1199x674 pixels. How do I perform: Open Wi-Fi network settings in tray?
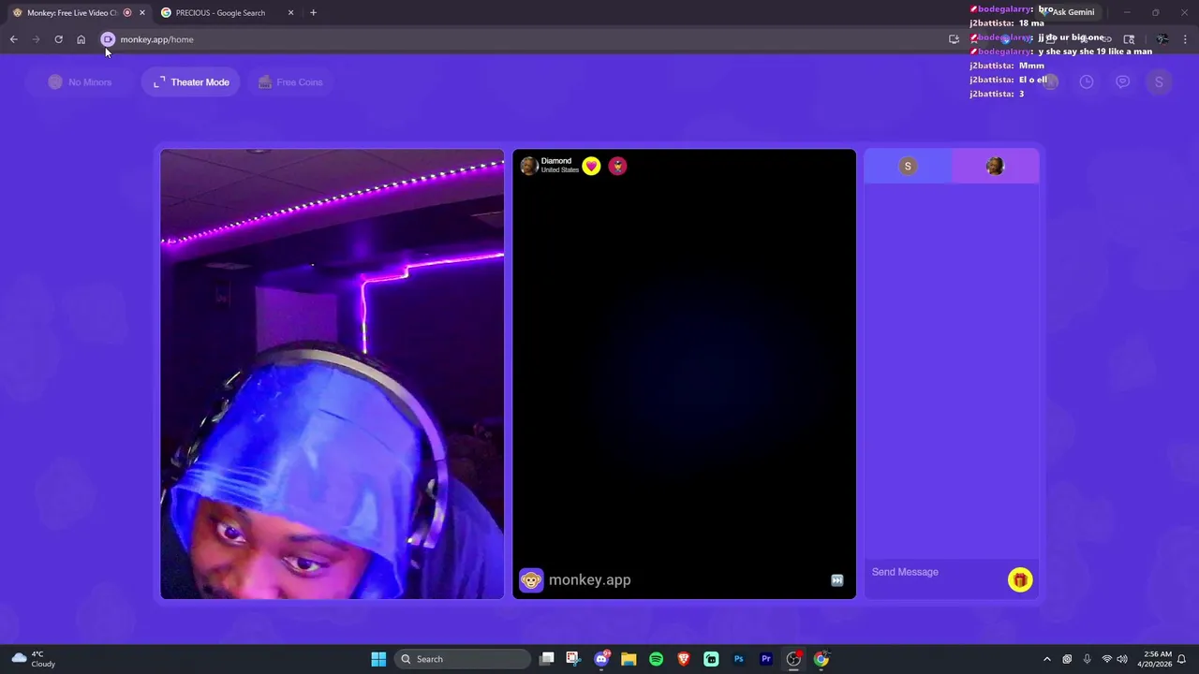1106,659
